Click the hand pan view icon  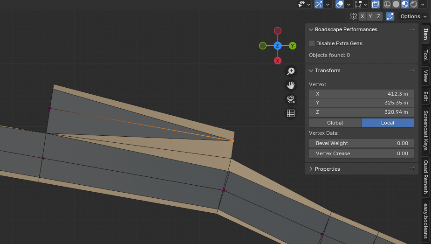tap(291, 85)
